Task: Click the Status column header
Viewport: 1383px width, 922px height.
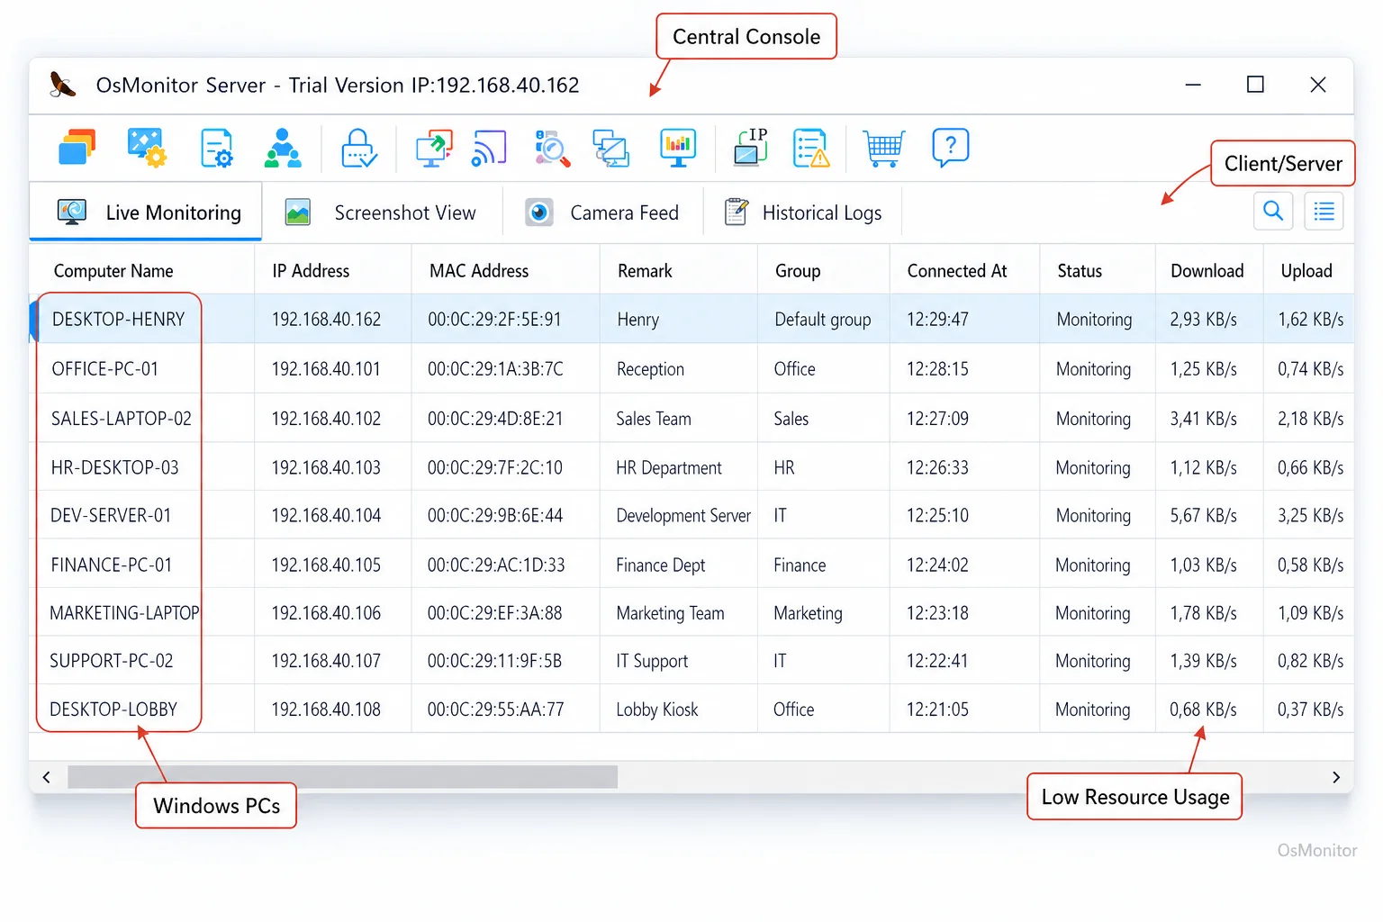Action: pos(1080,271)
